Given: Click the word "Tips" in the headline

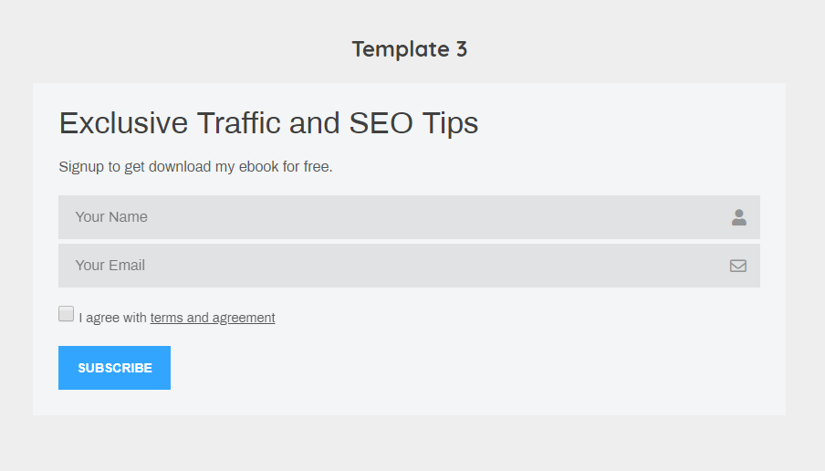Looking at the screenshot, I should tap(450, 123).
